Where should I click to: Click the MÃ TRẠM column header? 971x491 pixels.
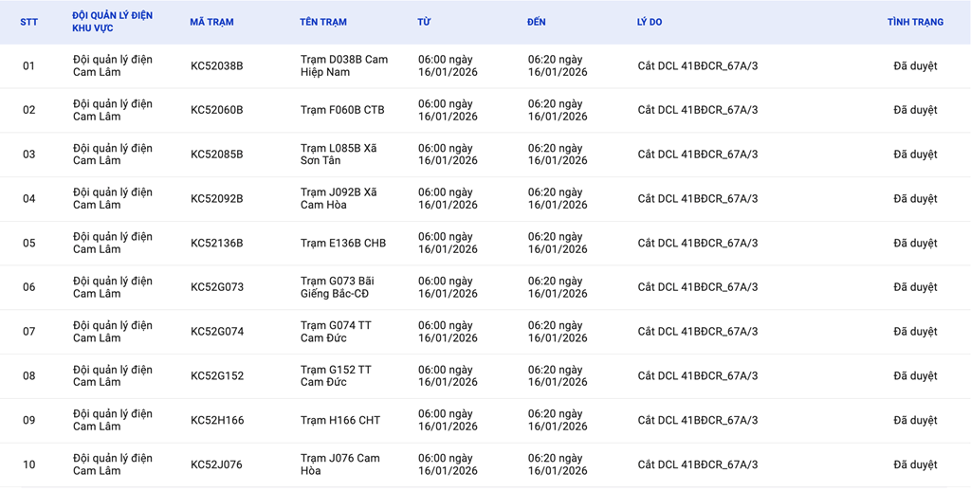[211, 22]
